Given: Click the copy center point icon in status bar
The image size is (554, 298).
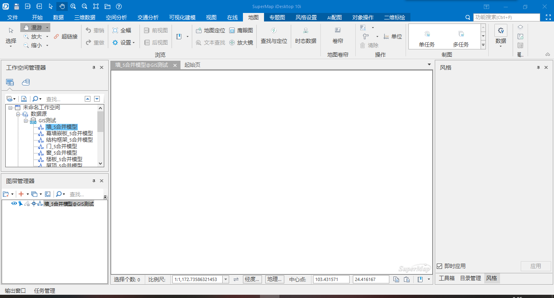Looking at the screenshot, I should tap(396, 279).
